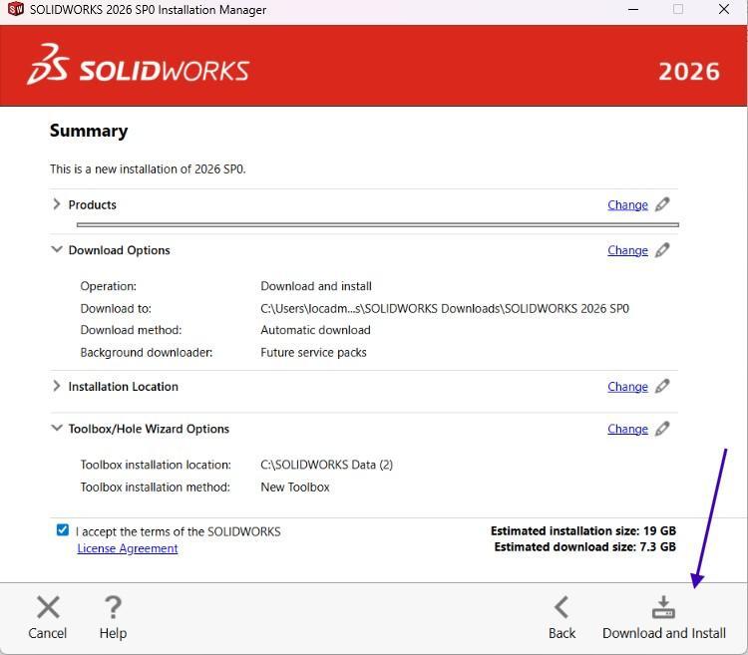This screenshot has height=655, width=748.
Task: Click the 'Future service packs' value
Action: pyautogui.click(x=313, y=353)
